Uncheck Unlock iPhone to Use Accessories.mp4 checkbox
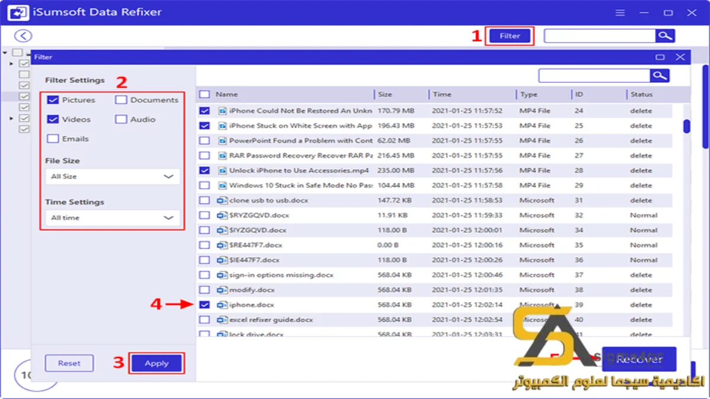Screen dimensions: 710x399 tap(204, 171)
